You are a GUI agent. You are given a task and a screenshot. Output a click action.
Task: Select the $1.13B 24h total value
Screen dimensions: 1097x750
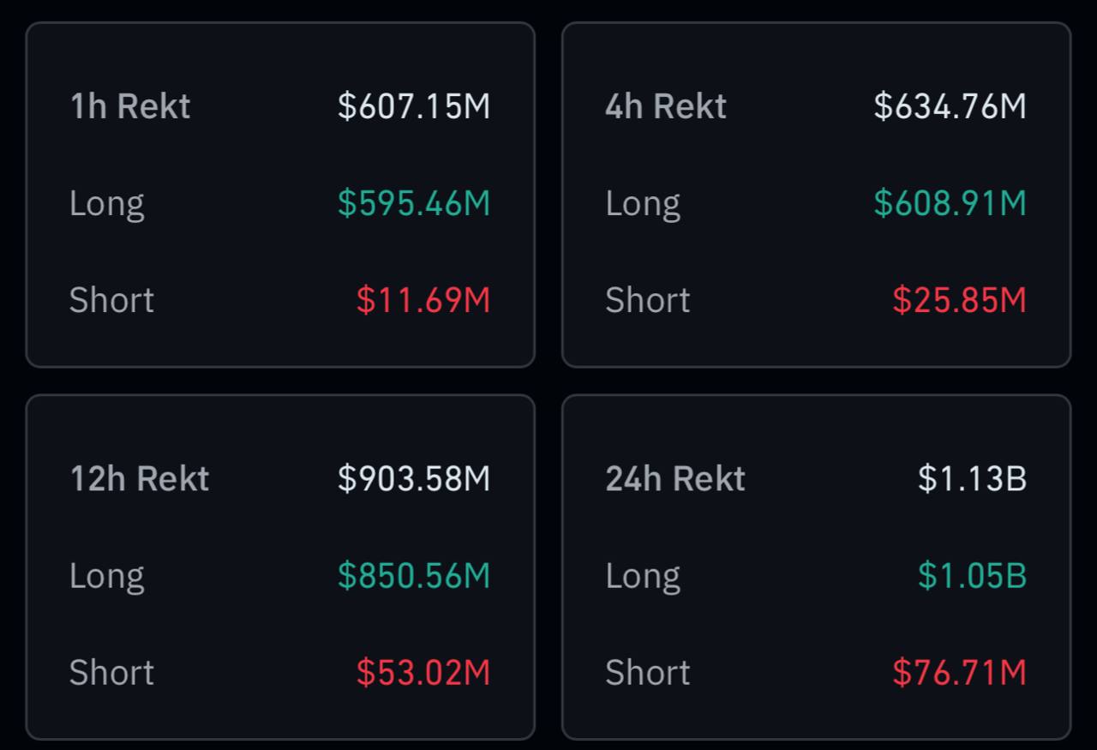(972, 478)
